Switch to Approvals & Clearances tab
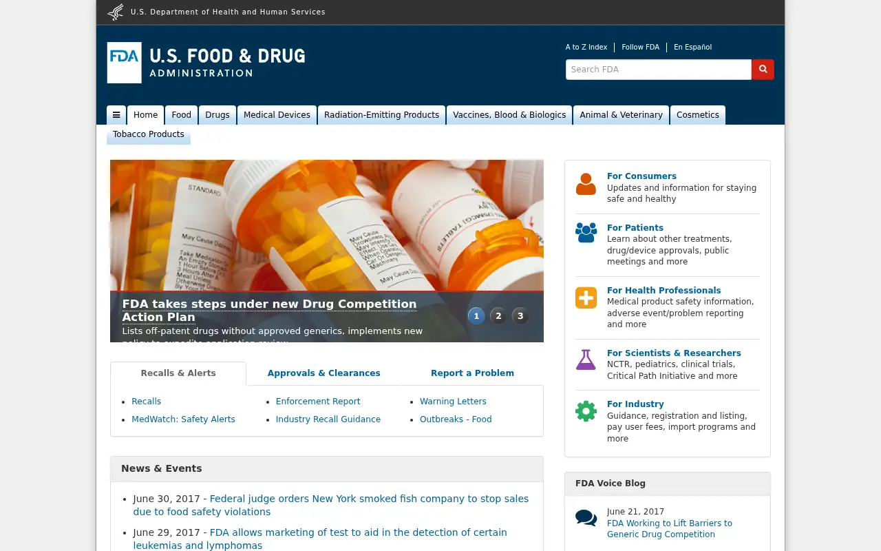Screen dimensions: 881x551 click(323, 373)
